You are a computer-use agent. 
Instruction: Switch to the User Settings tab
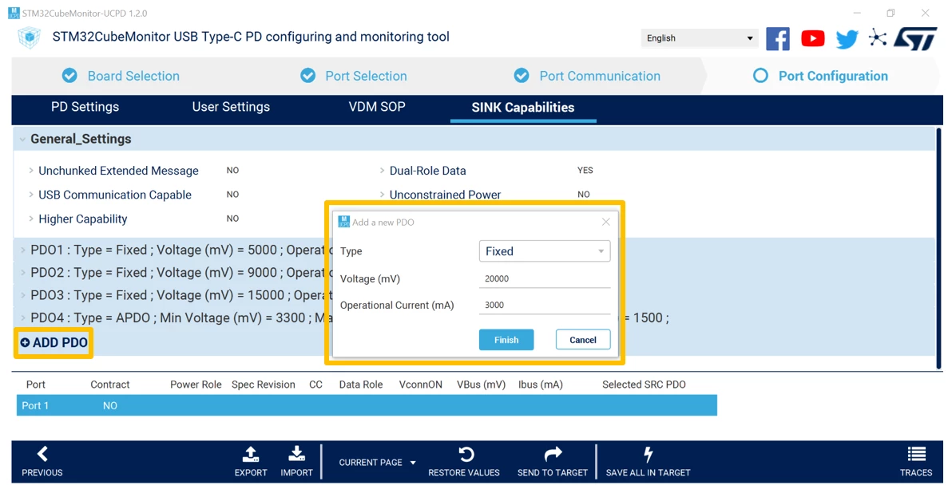pyautogui.click(x=231, y=108)
